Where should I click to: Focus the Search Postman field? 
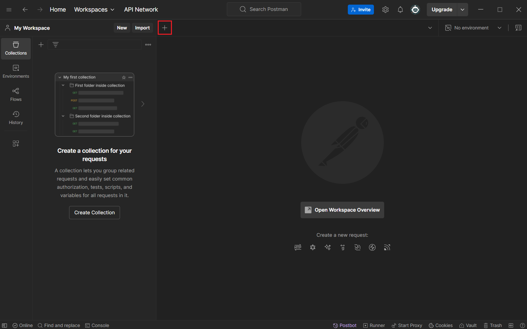264,9
